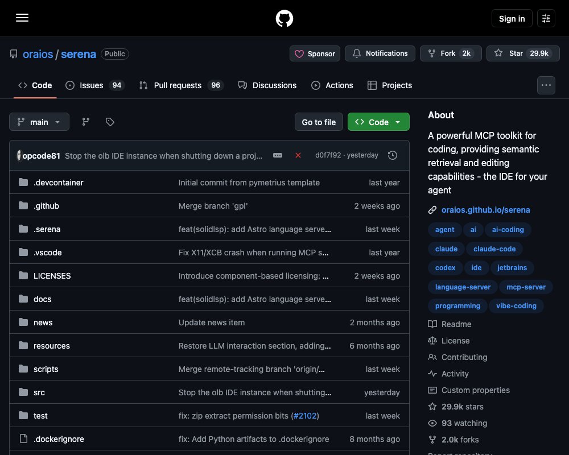View branches via the branch icon
Image resolution: width=569 pixels, height=455 pixels.
(86, 122)
